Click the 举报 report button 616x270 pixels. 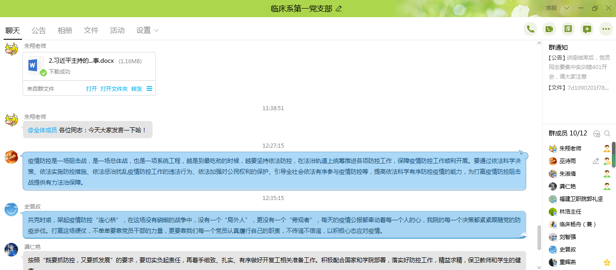pyautogui.click(x=551, y=8)
